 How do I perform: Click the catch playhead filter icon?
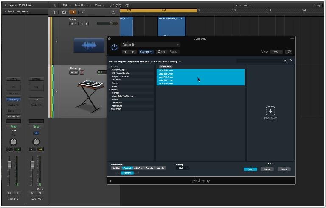(127, 6)
